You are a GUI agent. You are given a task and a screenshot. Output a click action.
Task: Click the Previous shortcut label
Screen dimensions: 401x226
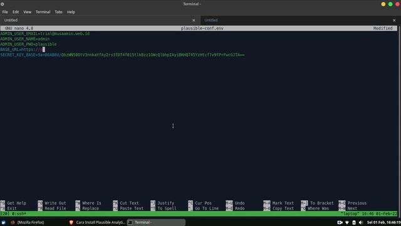point(357,203)
